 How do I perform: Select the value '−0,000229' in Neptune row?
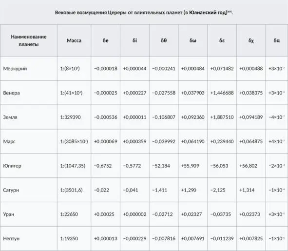[x=134, y=238]
